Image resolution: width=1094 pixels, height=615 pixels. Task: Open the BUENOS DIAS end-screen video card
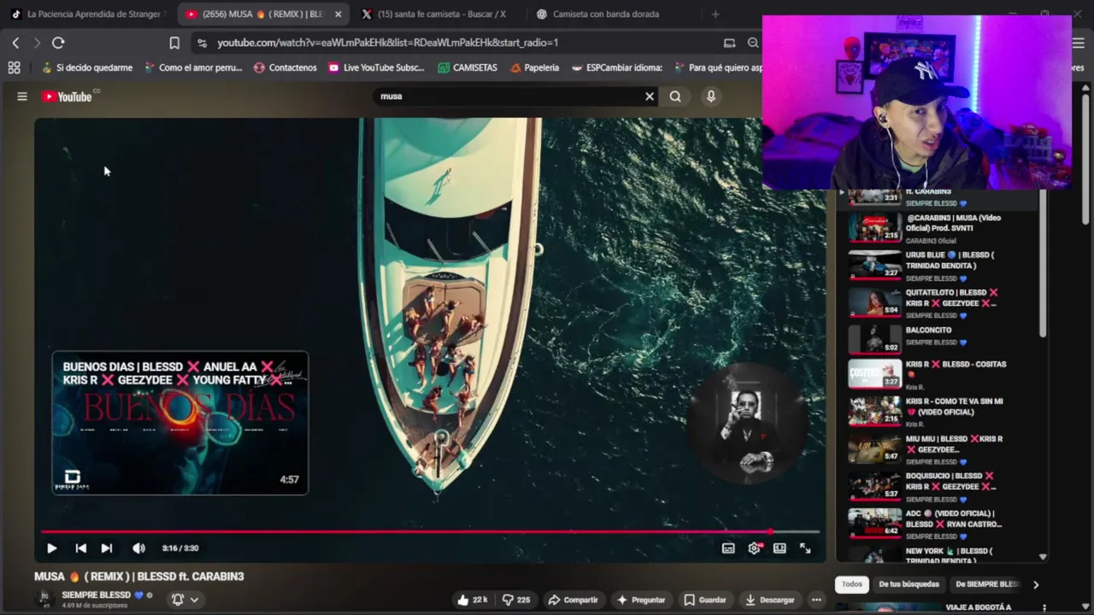[x=180, y=423]
